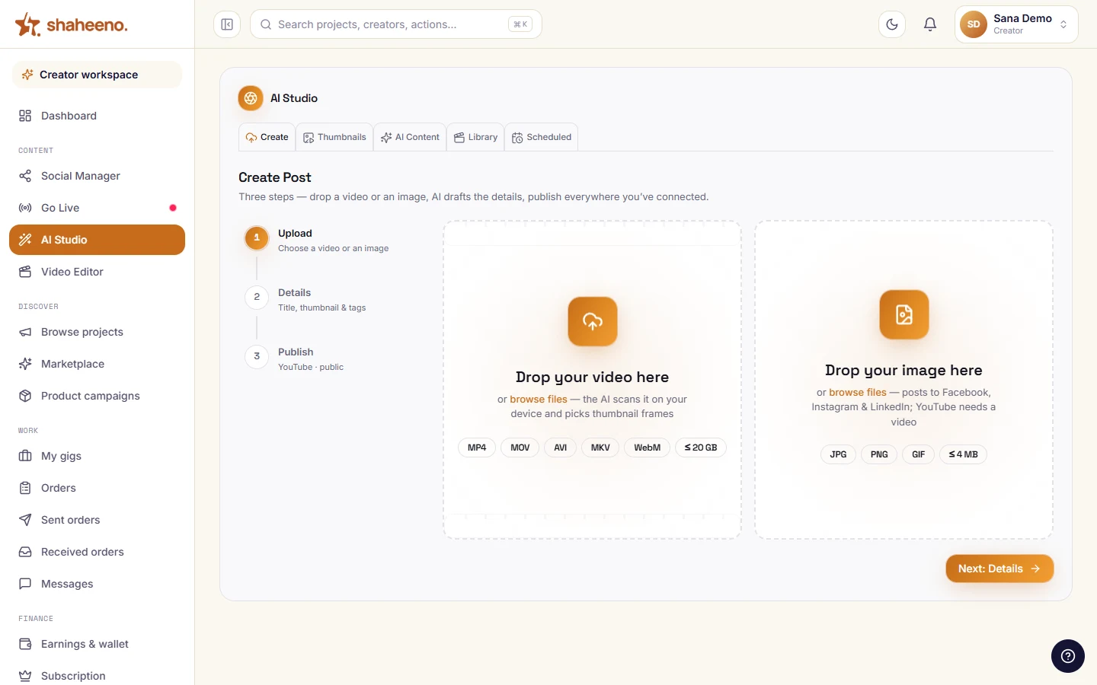
Task: Switch to the Thumbnails tab
Action: (x=334, y=137)
